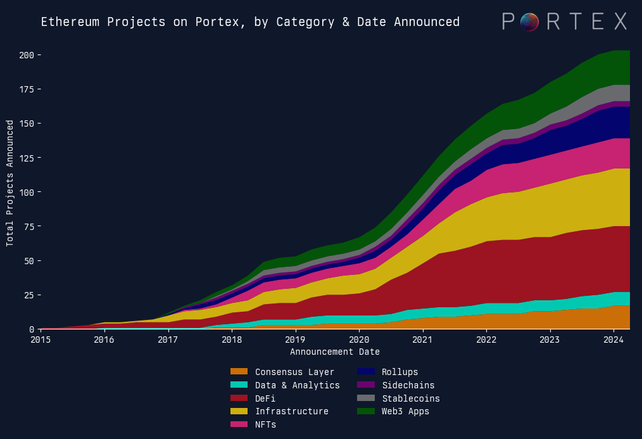Click the 200 y-axis tick label
Screen dimensions: 642x439
click(x=27, y=55)
